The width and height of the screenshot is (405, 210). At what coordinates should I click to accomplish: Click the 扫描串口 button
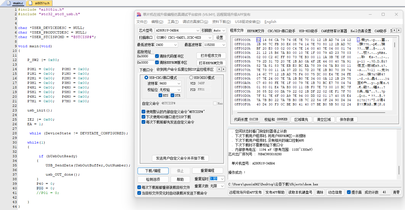pyautogui.click(x=146, y=38)
